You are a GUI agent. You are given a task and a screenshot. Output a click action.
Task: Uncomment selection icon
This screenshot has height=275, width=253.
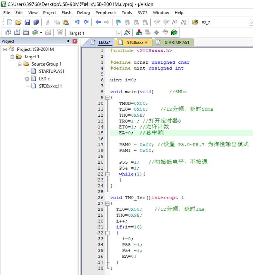184,22
